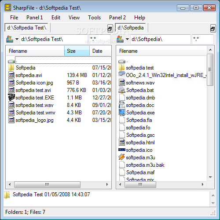The height and width of the screenshot is (220, 220).
Task: Open the Help menu
Action: tap(139, 18)
